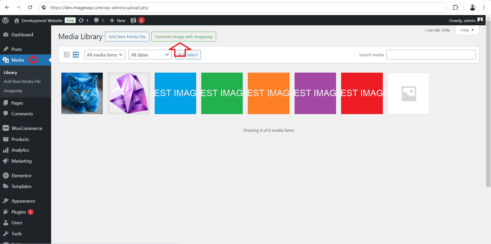491x244 pixels.
Task: Click the site info icon in address bar
Action: pos(44,7)
